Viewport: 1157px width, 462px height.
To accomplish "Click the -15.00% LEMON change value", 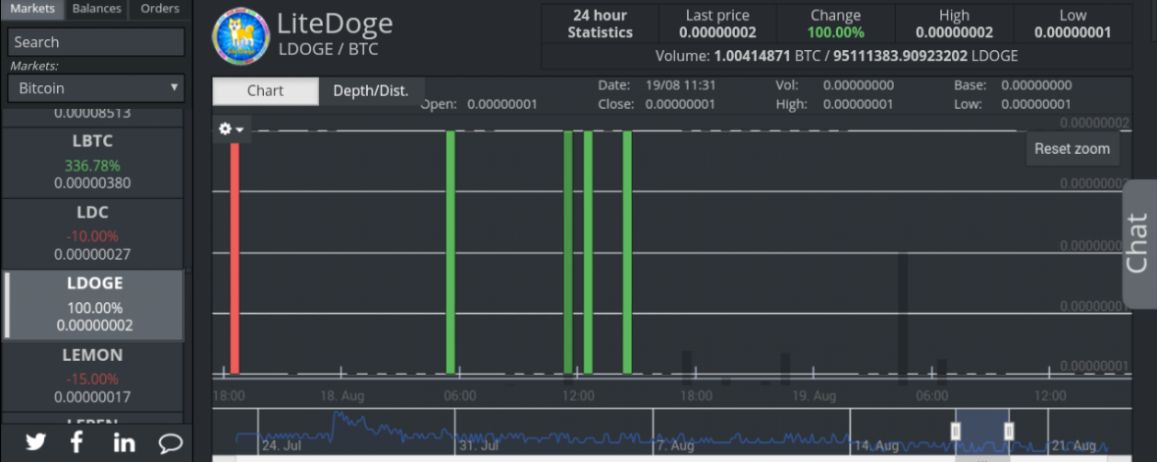I will click(x=92, y=380).
